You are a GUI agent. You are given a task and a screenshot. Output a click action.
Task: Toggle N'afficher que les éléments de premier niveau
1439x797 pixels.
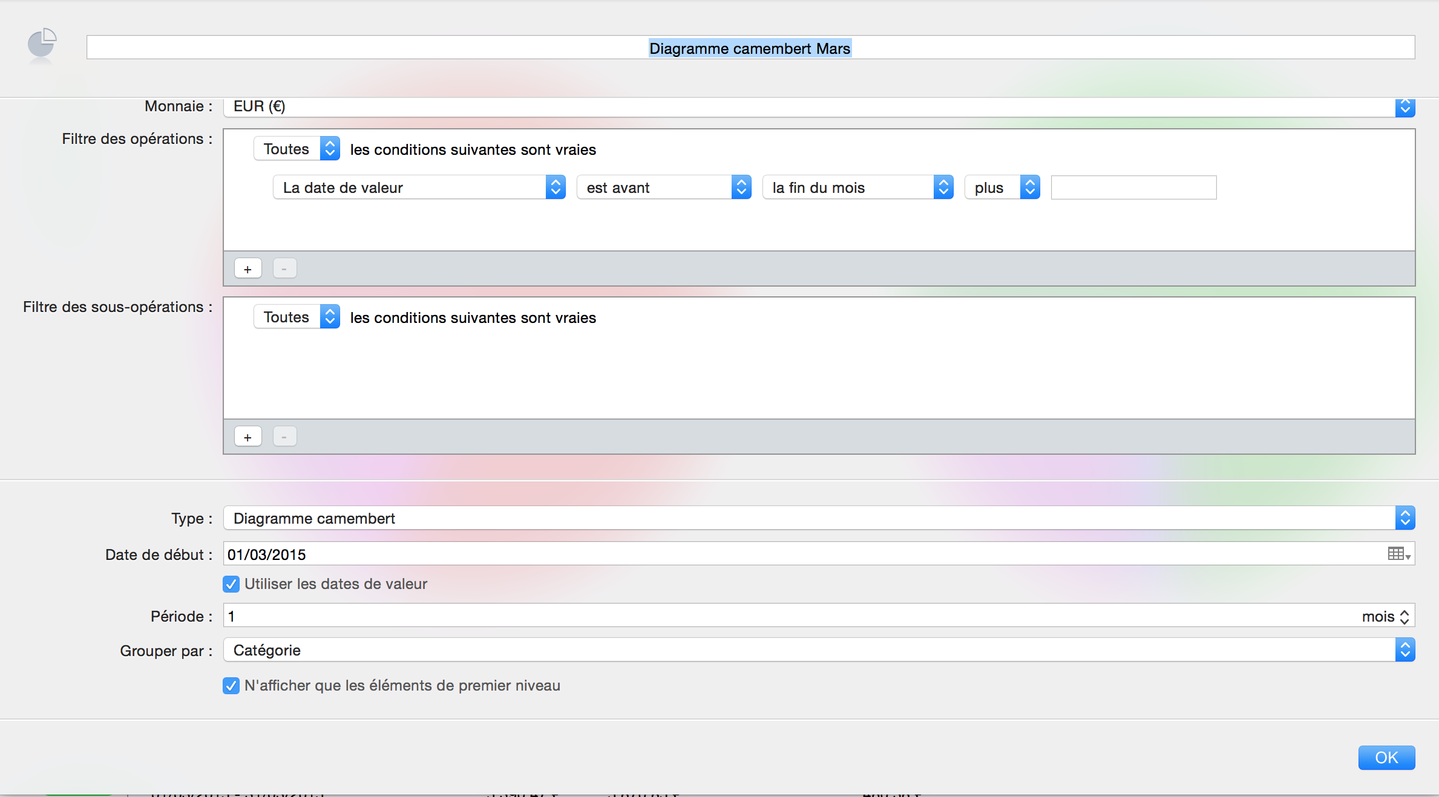pos(231,686)
